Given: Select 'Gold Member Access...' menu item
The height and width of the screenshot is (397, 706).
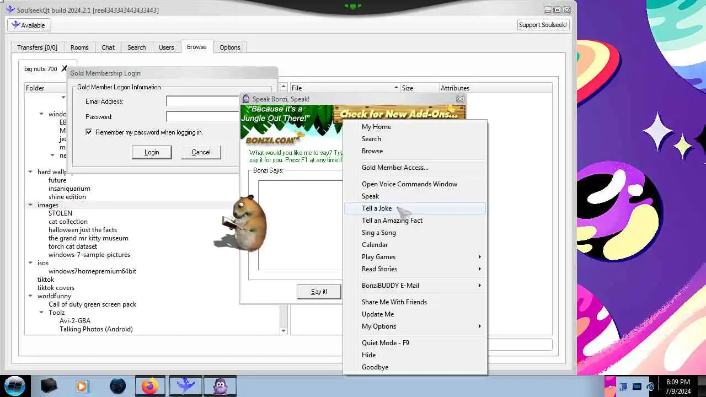Looking at the screenshot, I should pos(415,168).
